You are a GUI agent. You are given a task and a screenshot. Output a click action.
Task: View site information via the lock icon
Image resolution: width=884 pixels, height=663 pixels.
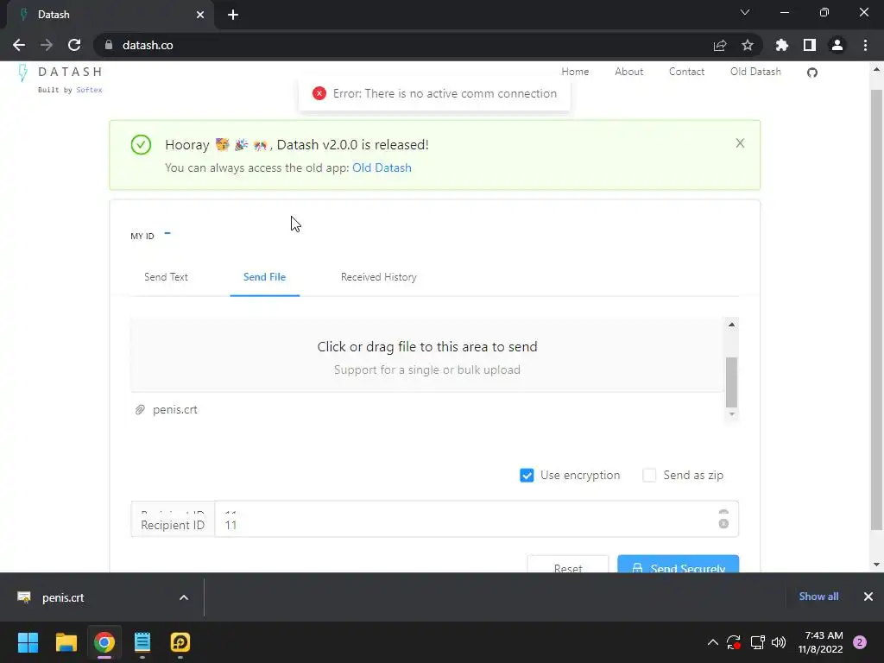click(108, 45)
